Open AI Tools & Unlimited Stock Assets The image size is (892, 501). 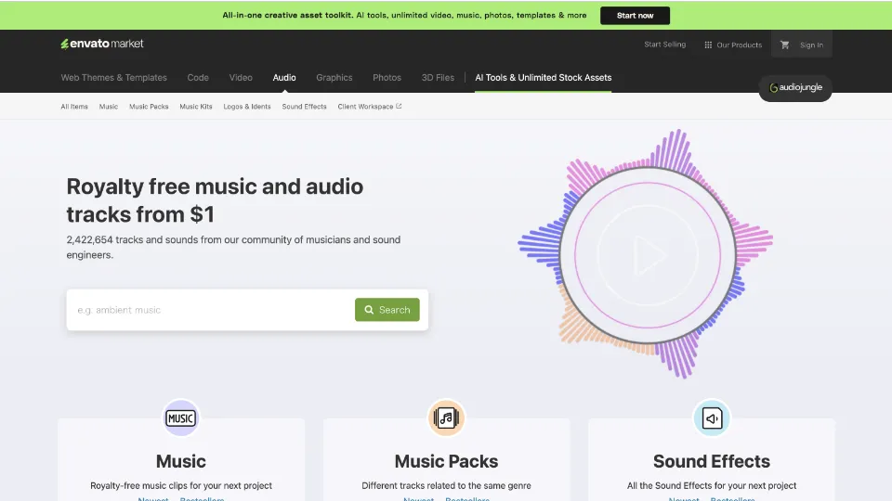tap(544, 78)
